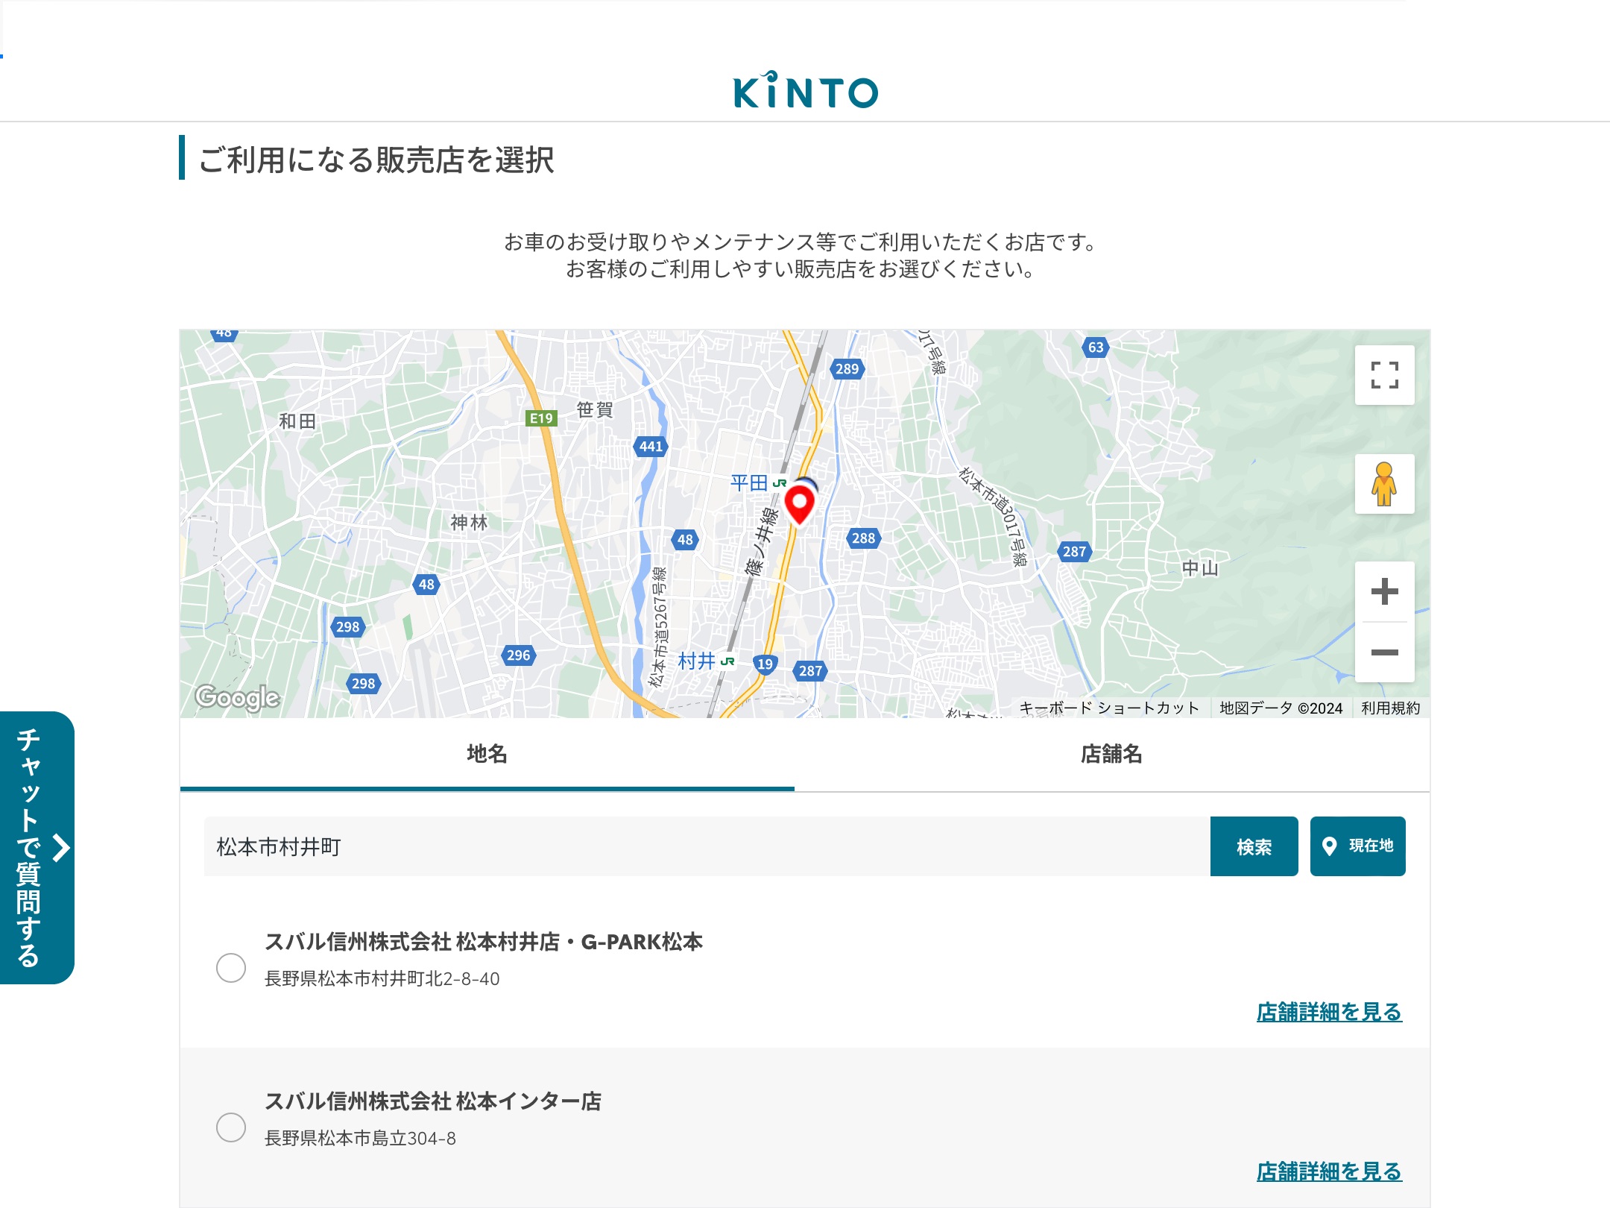Viewport: 1610px width, 1208px height.
Task: Toggle the map fullscreen view
Action: [1384, 375]
